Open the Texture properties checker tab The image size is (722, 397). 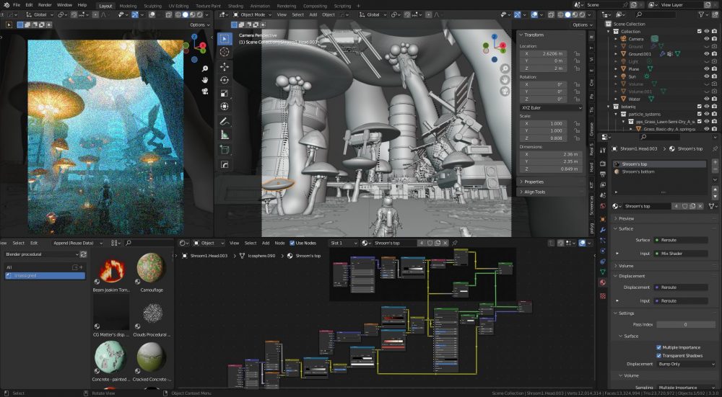click(x=603, y=296)
